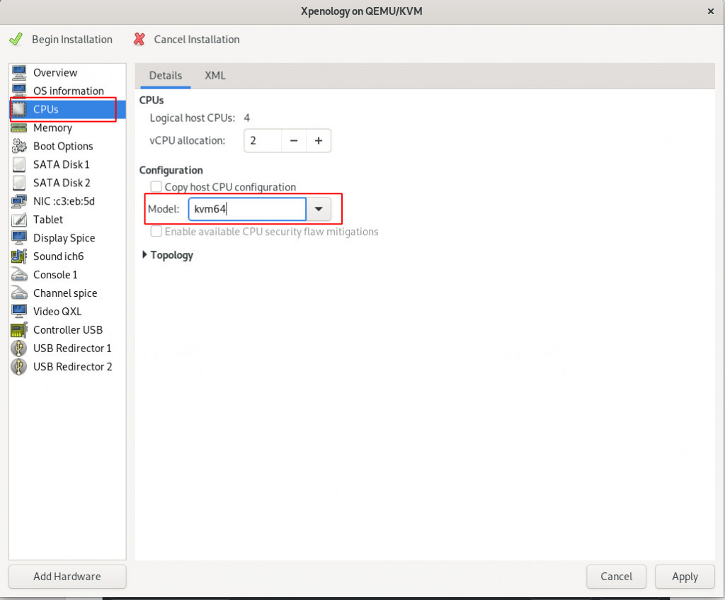Screen dimensions: 725x600
Task: Click the Controller USB card icon
Action: (x=19, y=330)
